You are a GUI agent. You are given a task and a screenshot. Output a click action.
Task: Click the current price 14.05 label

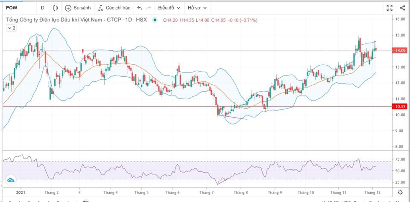click(x=400, y=51)
